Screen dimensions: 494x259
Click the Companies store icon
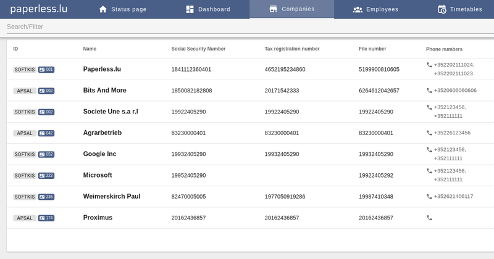273,9
